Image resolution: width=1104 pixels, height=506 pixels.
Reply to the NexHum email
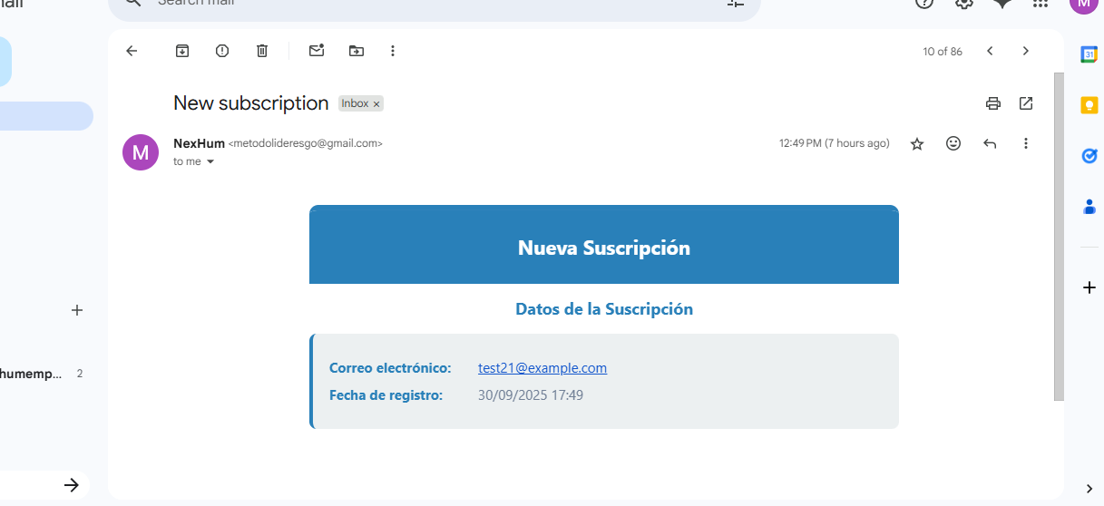coord(990,143)
